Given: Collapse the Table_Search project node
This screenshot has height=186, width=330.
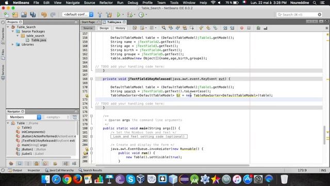Looking at the screenshot, I should (8, 27).
